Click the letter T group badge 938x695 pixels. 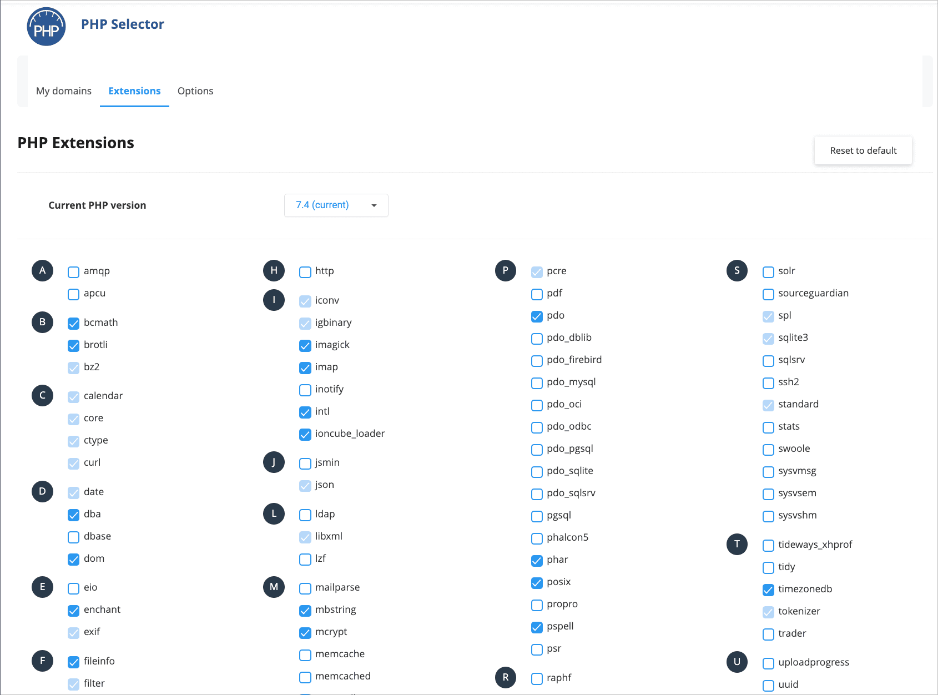point(737,545)
